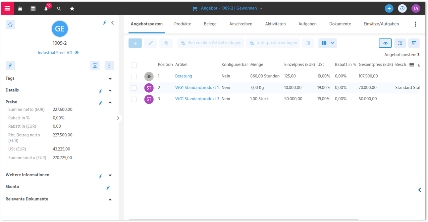The width and height of the screenshot is (428, 222).
Task: Open the hamburger main menu
Action: coord(7,8)
